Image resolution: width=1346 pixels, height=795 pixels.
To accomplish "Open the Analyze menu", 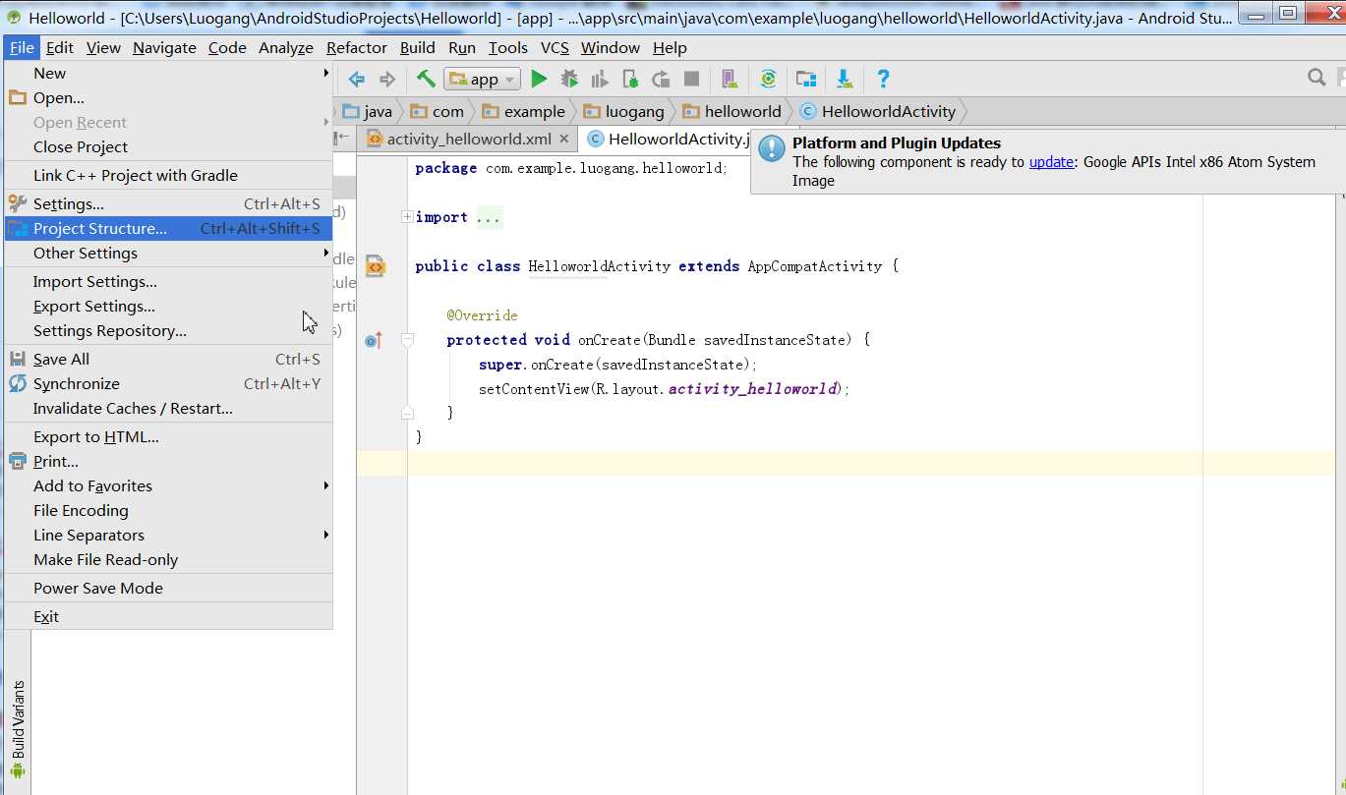I will point(286,47).
